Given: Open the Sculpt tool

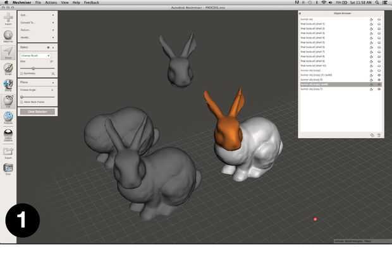Looking at the screenshot, I should pos(8,69).
